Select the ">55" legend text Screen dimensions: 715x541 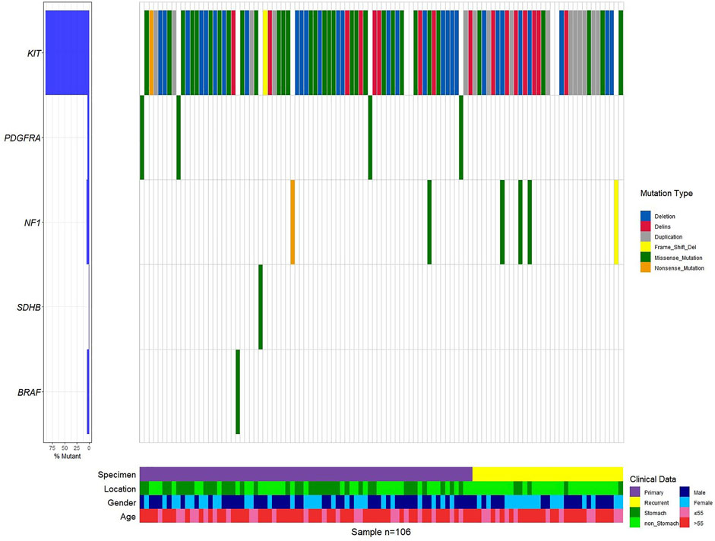[x=698, y=524]
